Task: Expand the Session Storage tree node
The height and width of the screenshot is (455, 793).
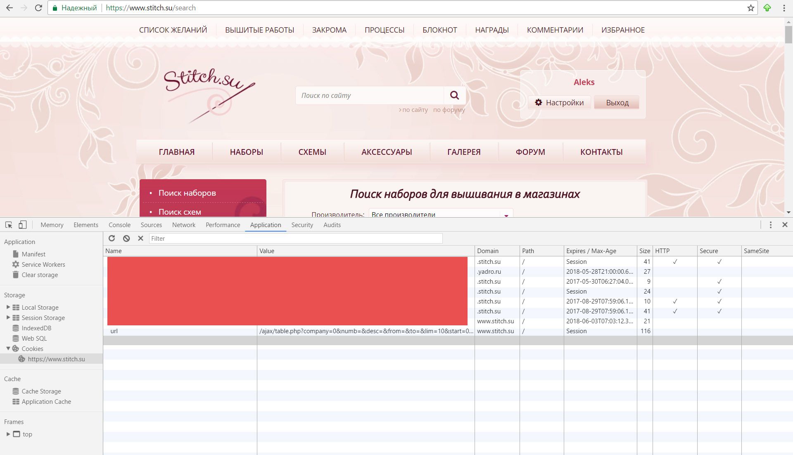Action: pyautogui.click(x=8, y=318)
